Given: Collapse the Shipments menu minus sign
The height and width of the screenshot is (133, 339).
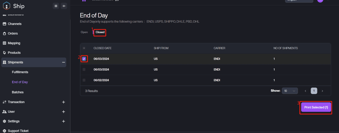Looking at the screenshot, I should pos(64,62).
